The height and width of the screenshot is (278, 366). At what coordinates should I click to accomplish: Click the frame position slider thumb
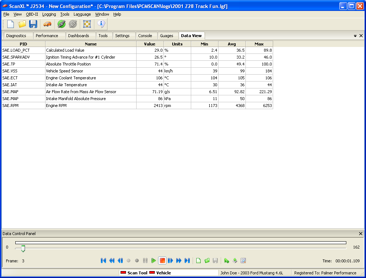pos(23,249)
